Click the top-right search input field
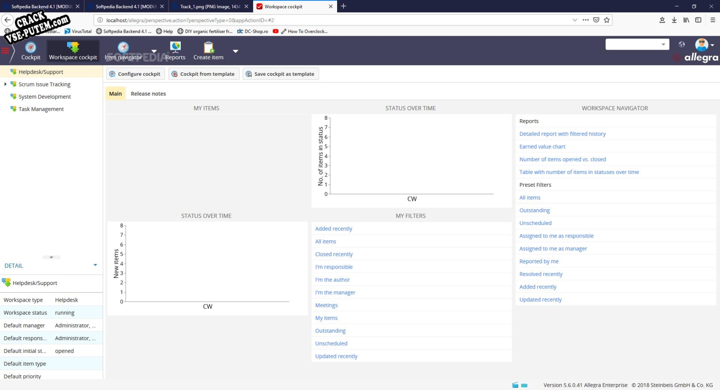720x390 pixels. click(632, 44)
